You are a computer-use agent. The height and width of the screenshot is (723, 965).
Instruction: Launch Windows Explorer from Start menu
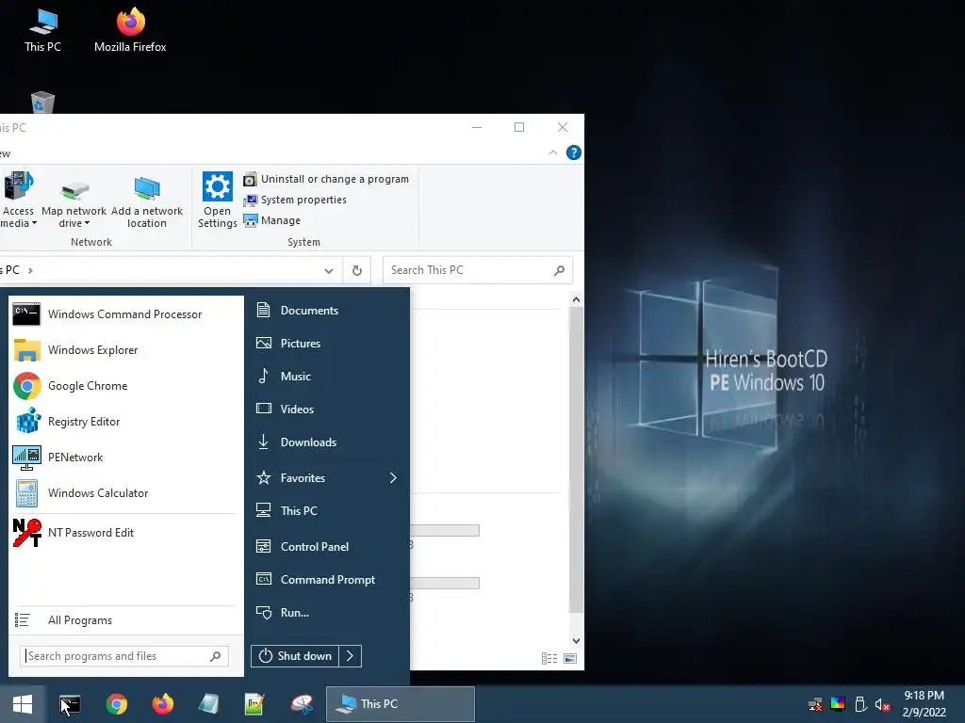[123, 350]
